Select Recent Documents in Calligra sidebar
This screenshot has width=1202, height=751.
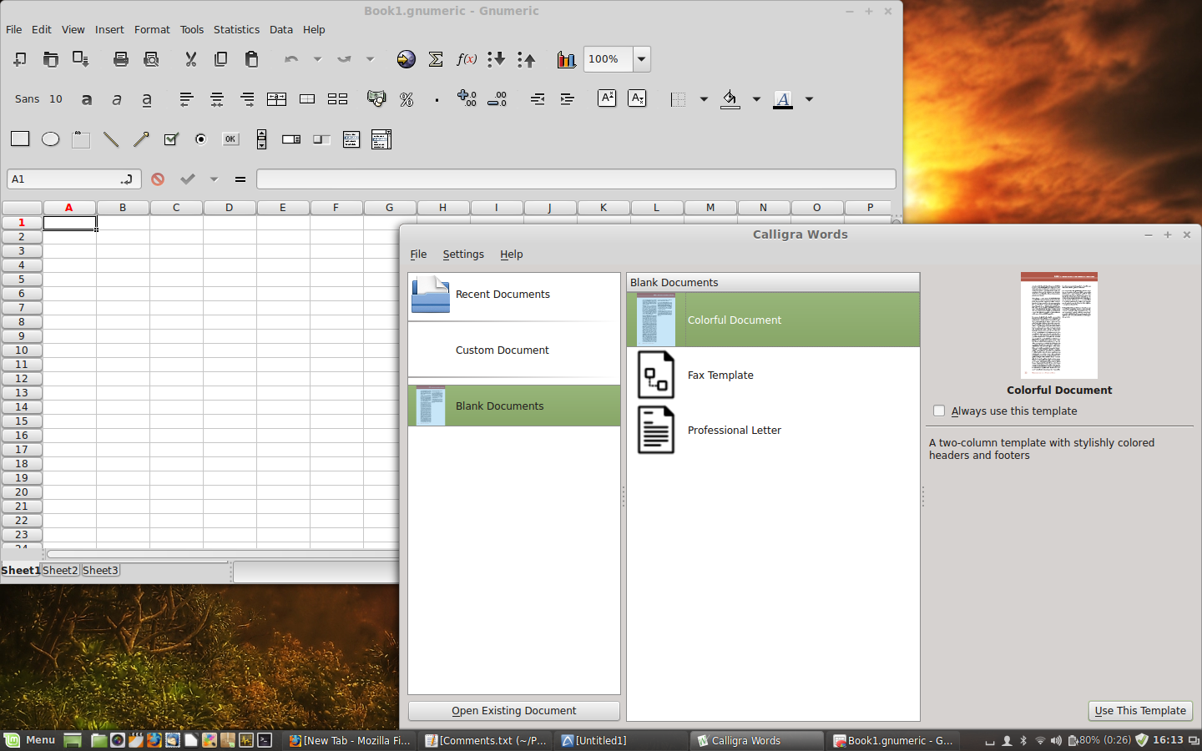click(x=514, y=295)
